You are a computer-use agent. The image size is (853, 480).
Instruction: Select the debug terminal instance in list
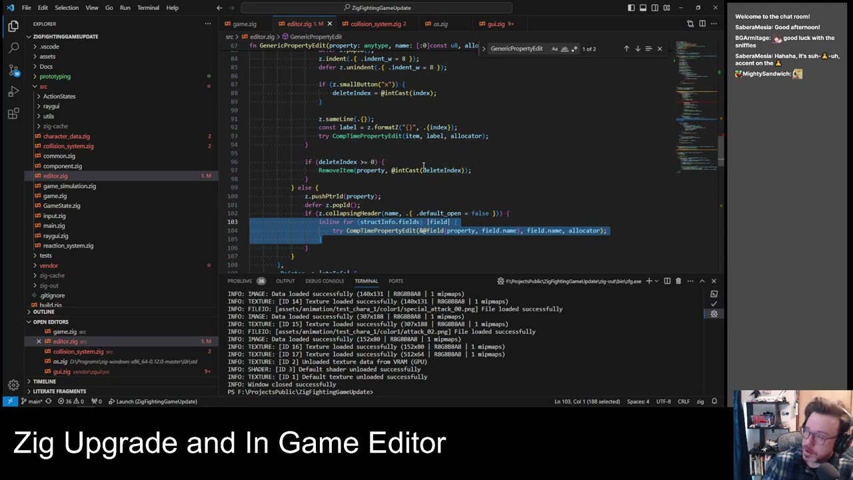click(x=714, y=313)
